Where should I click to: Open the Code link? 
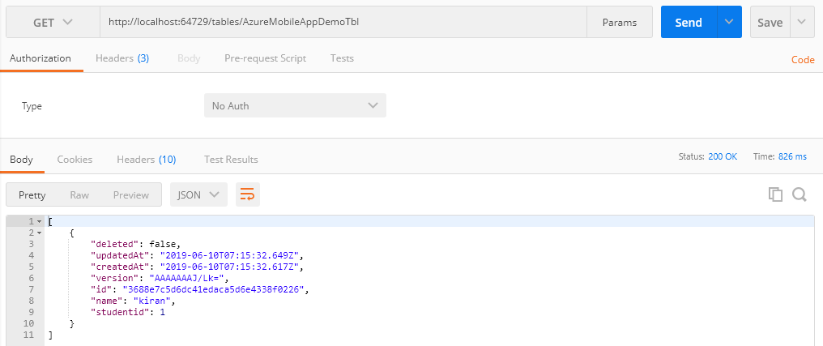(x=803, y=60)
